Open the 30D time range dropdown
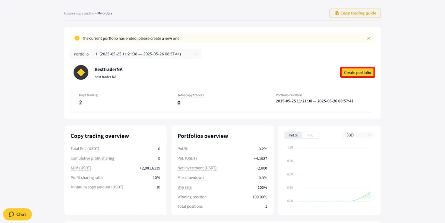The image size is (445, 223). [359, 135]
